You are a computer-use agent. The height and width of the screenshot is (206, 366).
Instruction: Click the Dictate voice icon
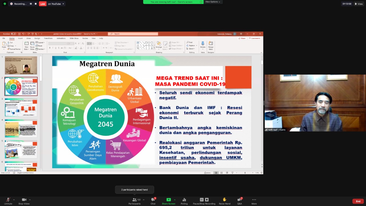203,44
